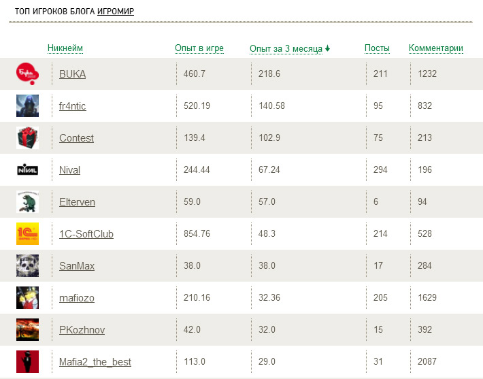
Task: Click mafiozo's post count 205
Action: [380, 297]
